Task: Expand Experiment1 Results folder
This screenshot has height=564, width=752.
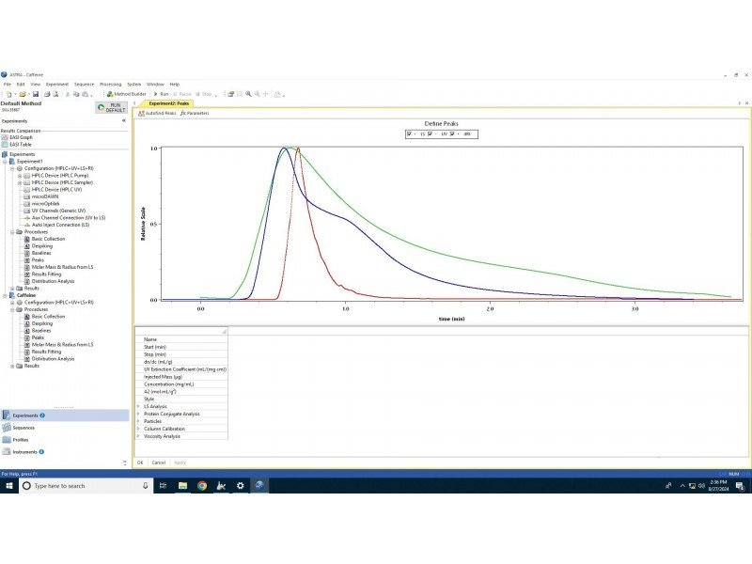Action: click(12, 289)
